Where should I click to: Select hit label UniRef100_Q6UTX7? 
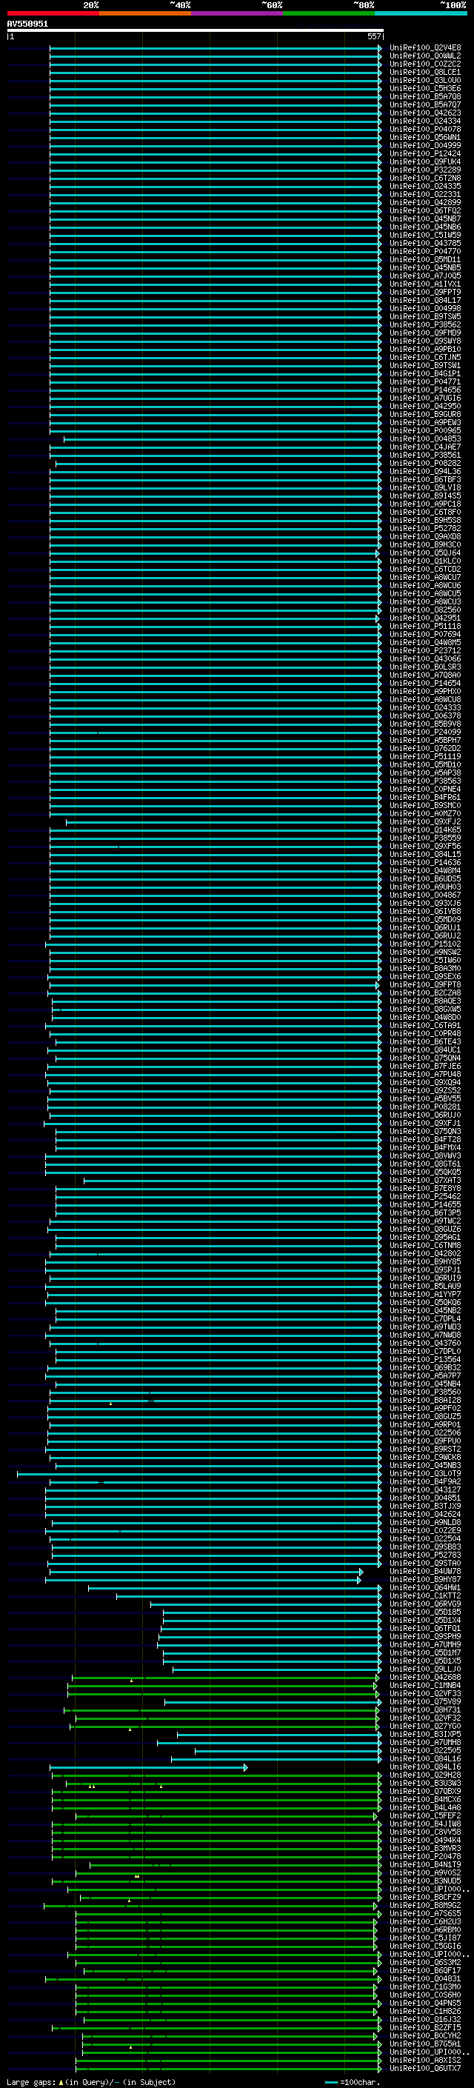(424, 2068)
